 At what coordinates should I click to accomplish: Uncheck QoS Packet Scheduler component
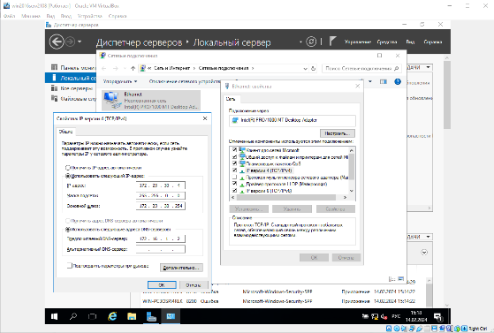234,163
